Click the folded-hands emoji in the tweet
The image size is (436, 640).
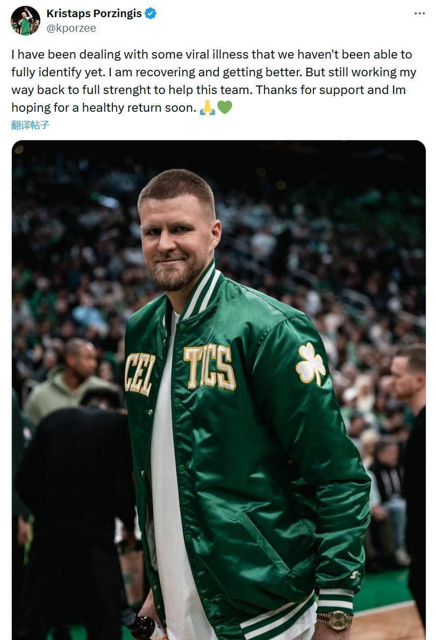pyautogui.click(x=208, y=107)
